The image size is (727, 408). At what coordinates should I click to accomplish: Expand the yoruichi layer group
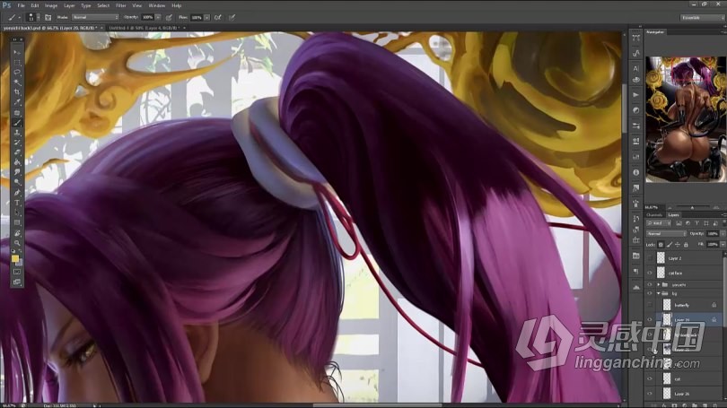coord(659,285)
